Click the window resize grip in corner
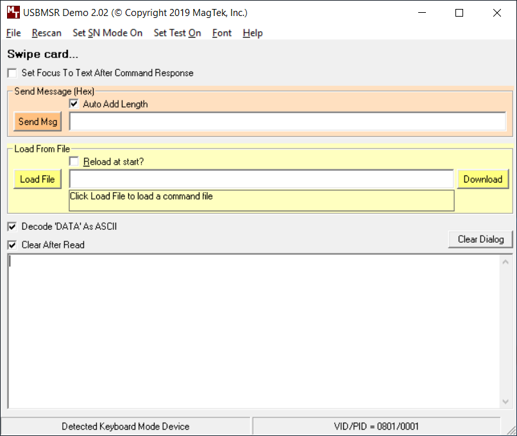This screenshot has width=517, height=436. click(511, 430)
